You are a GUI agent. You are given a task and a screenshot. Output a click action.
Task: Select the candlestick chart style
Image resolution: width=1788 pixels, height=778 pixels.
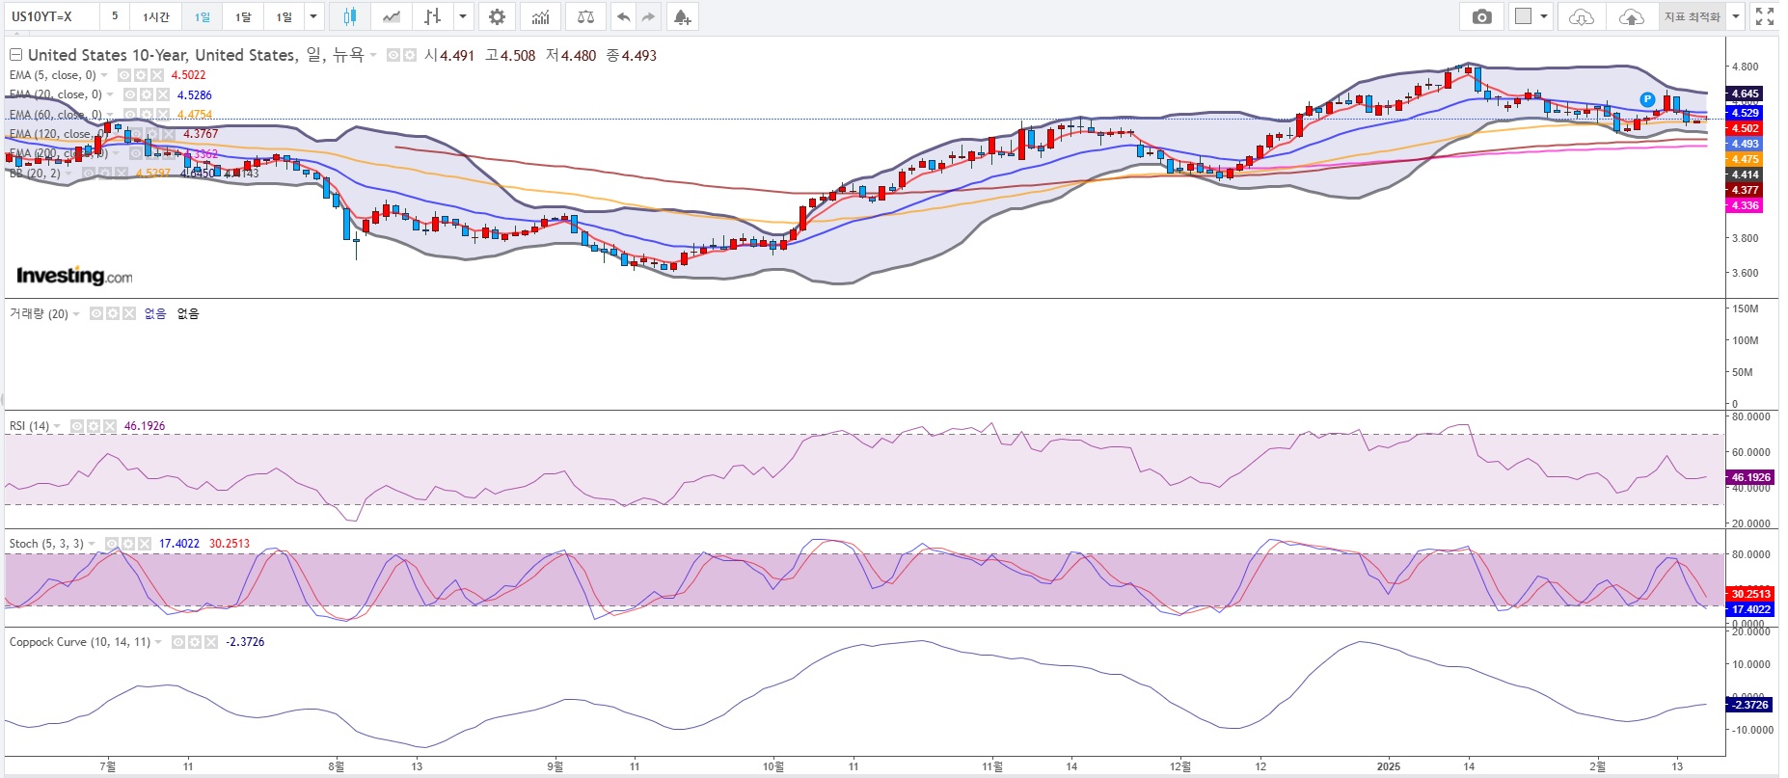pyautogui.click(x=349, y=16)
